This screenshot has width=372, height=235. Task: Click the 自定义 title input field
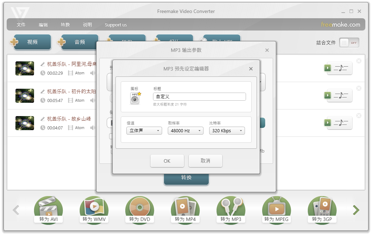click(199, 96)
